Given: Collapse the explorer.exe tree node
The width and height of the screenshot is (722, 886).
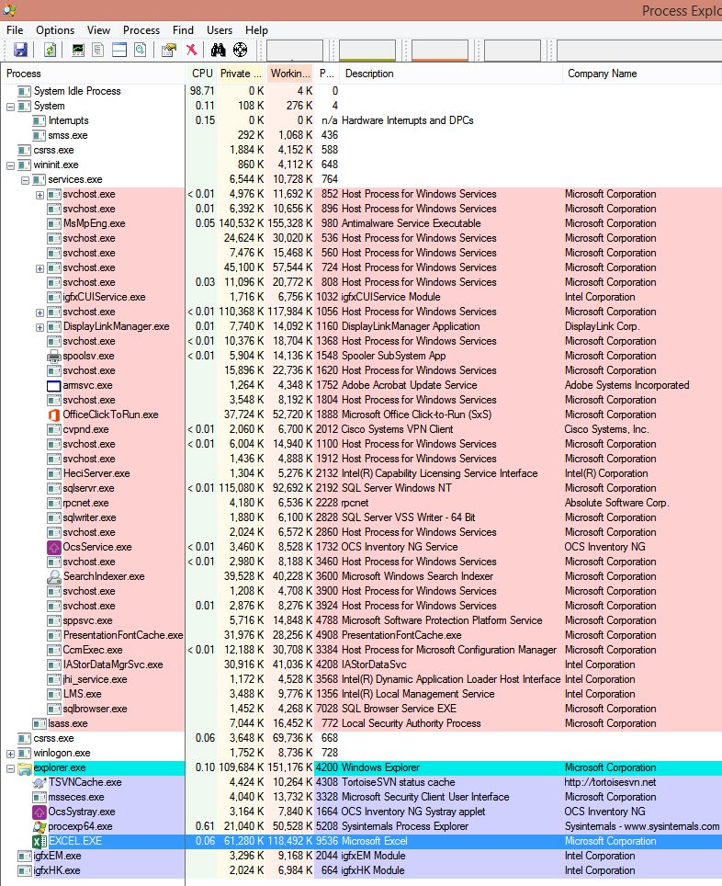Looking at the screenshot, I should click(x=10, y=768).
